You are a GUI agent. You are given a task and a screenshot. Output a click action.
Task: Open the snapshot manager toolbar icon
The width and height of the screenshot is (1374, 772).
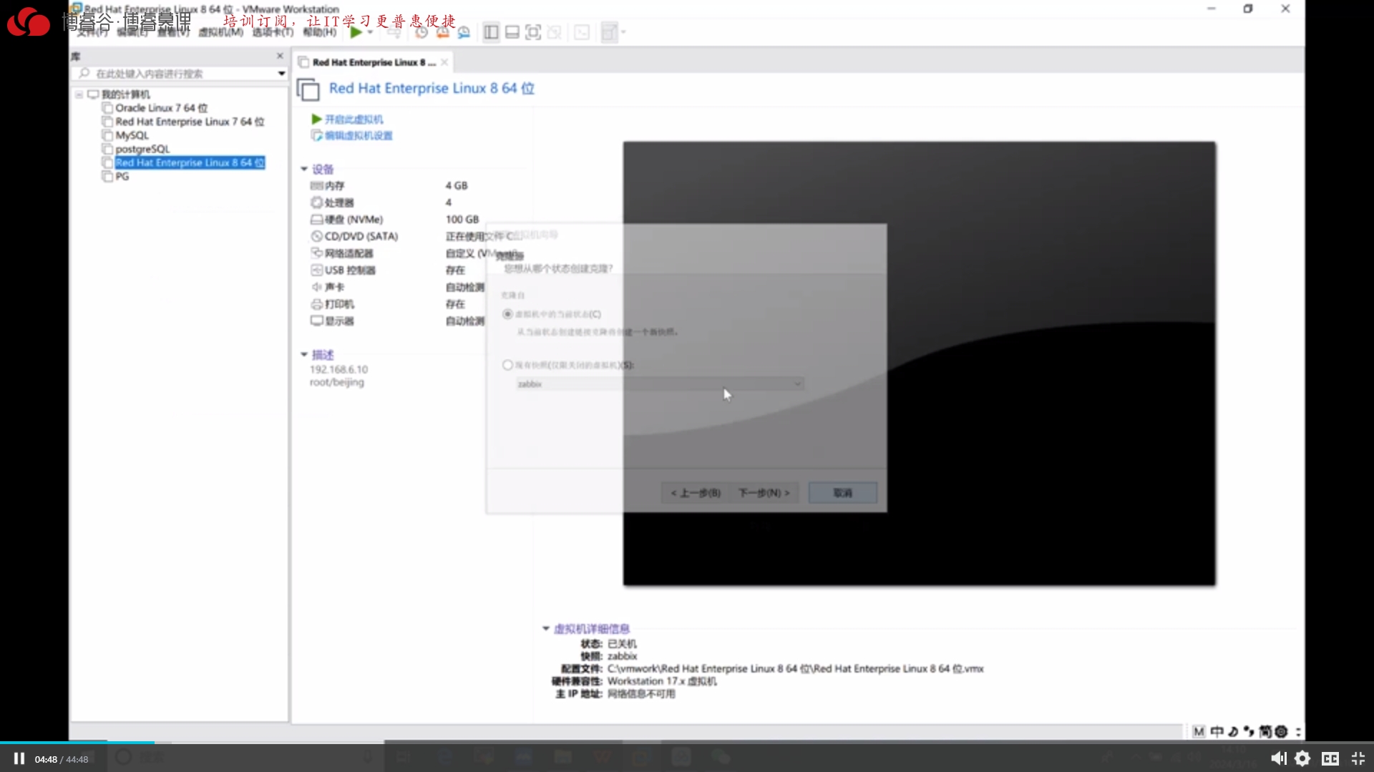(464, 32)
